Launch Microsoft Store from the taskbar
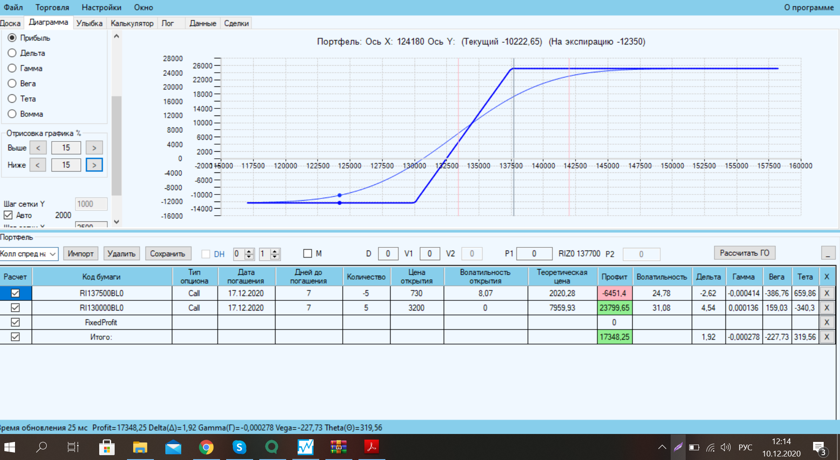This screenshot has height=460, width=840. (107, 447)
